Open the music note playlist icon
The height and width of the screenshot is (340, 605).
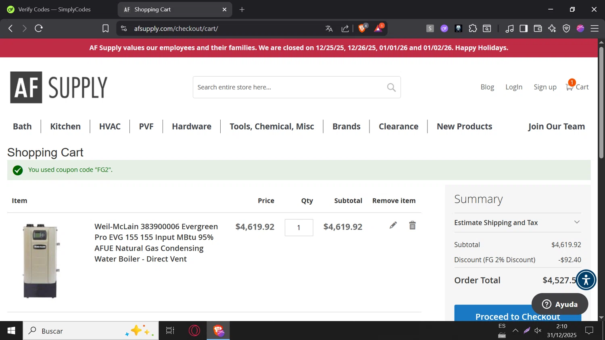[510, 29]
